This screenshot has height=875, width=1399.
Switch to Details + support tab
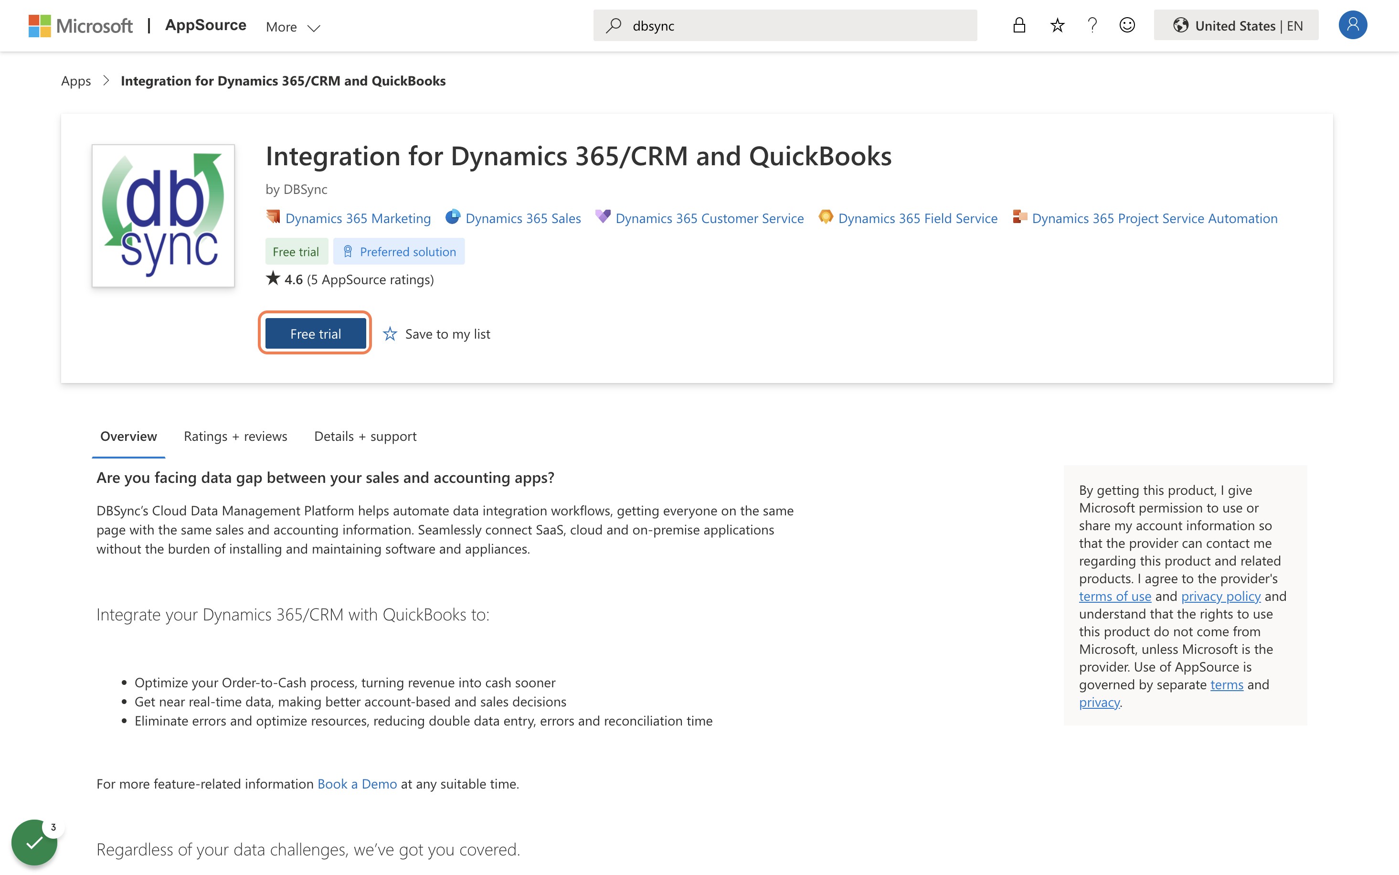(x=365, y=436)
